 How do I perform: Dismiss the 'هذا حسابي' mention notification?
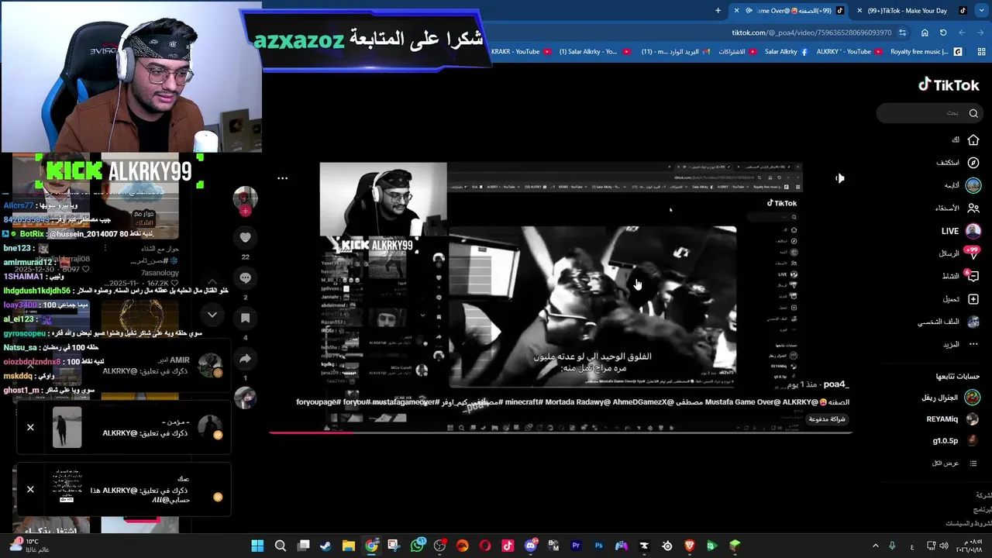click(x=30, y=489)
